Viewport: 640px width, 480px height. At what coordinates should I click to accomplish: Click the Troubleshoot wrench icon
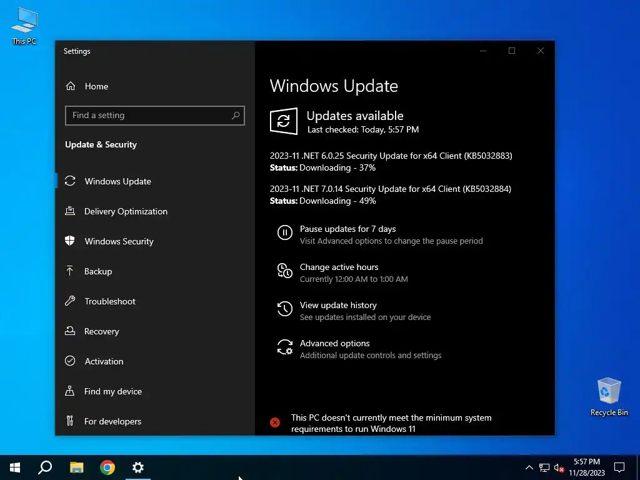click(x=70, y=301)
